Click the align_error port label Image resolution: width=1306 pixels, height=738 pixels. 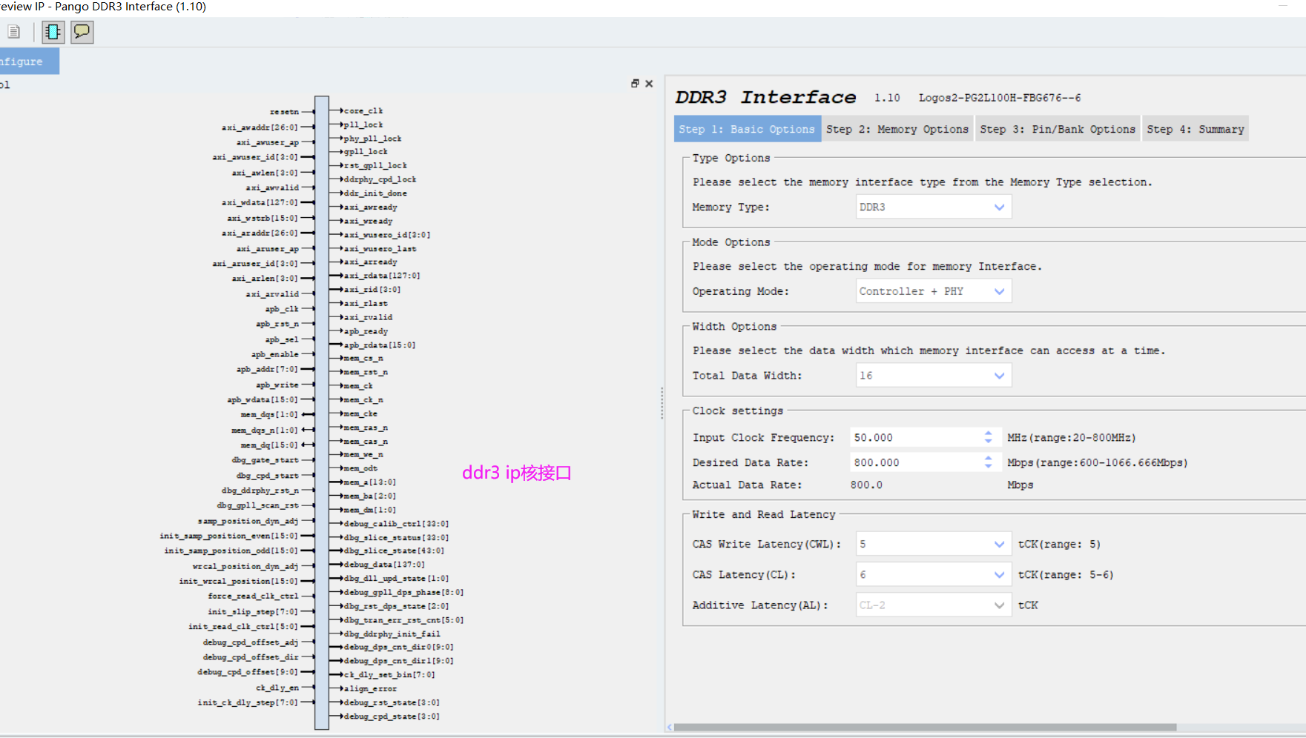click(370, 688)
